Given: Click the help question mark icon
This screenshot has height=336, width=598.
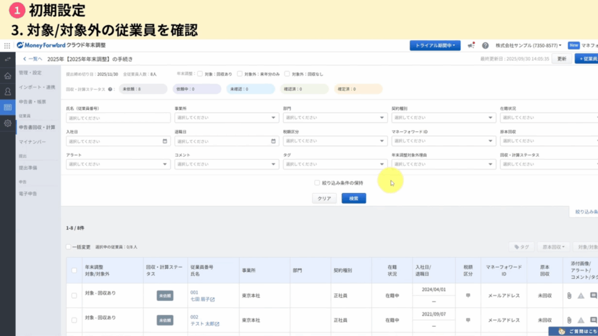Looking at the screenshot, I should (485, 45).
